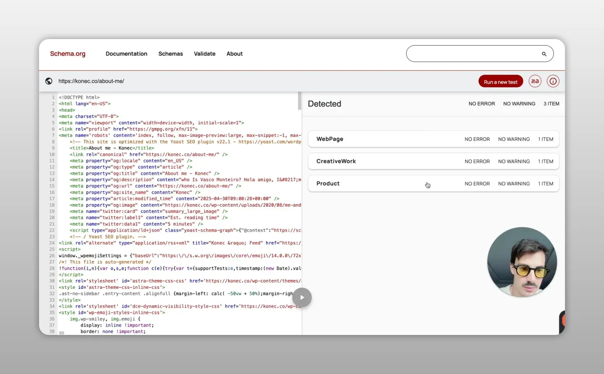Click the astra-theme-css stylesheet link line
The height and width of the screenshot is (374, 604).
click(180, 281)
